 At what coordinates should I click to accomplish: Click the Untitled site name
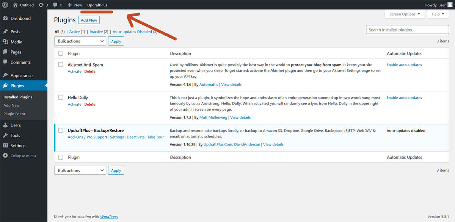(x=27, y=5)
